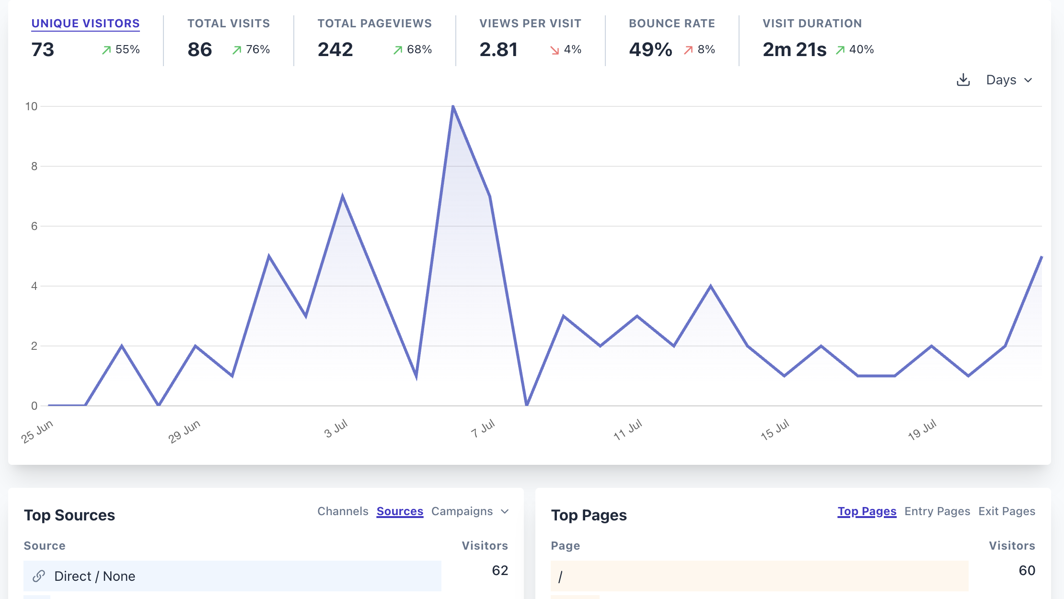The width and height of the screenshot is (1064, 599).
Task: Click the chevron next to Campaigns
Action: (505, 511)
